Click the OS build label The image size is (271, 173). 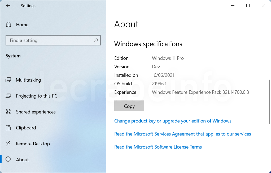point(123,84)
